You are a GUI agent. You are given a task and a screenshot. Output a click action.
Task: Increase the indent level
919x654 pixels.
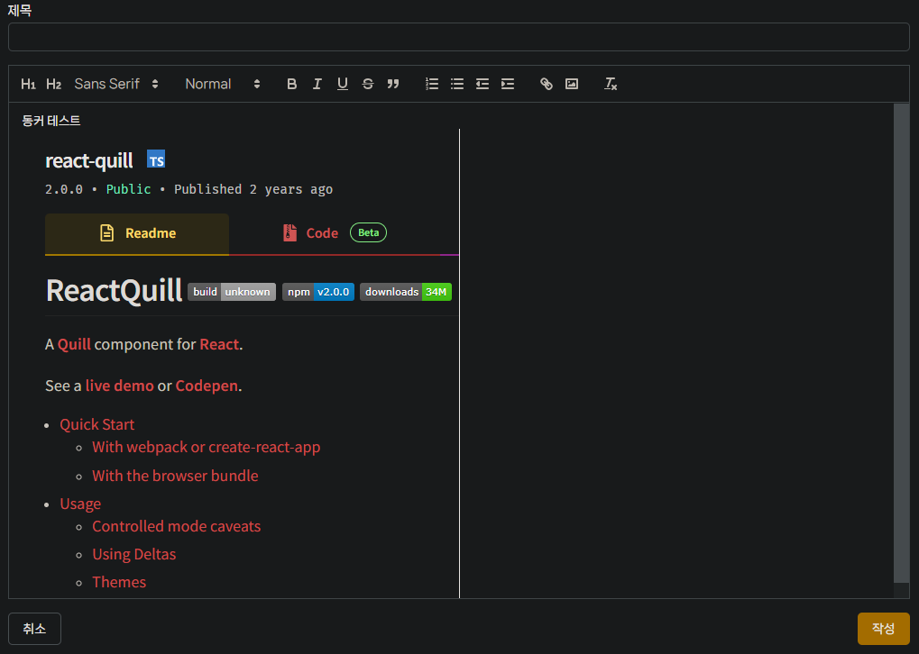[x=508, y=85]
